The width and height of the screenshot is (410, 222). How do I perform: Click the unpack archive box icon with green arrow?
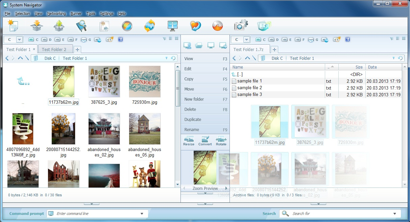coord(59,26)
